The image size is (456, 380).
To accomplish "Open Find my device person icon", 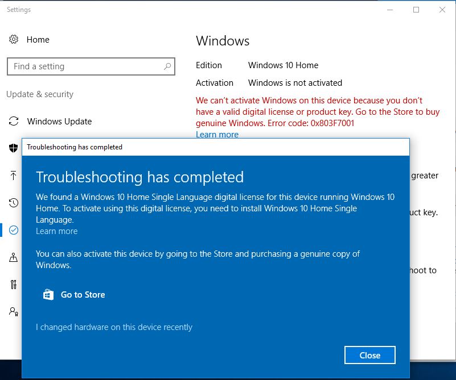I will tap(13, 257).
